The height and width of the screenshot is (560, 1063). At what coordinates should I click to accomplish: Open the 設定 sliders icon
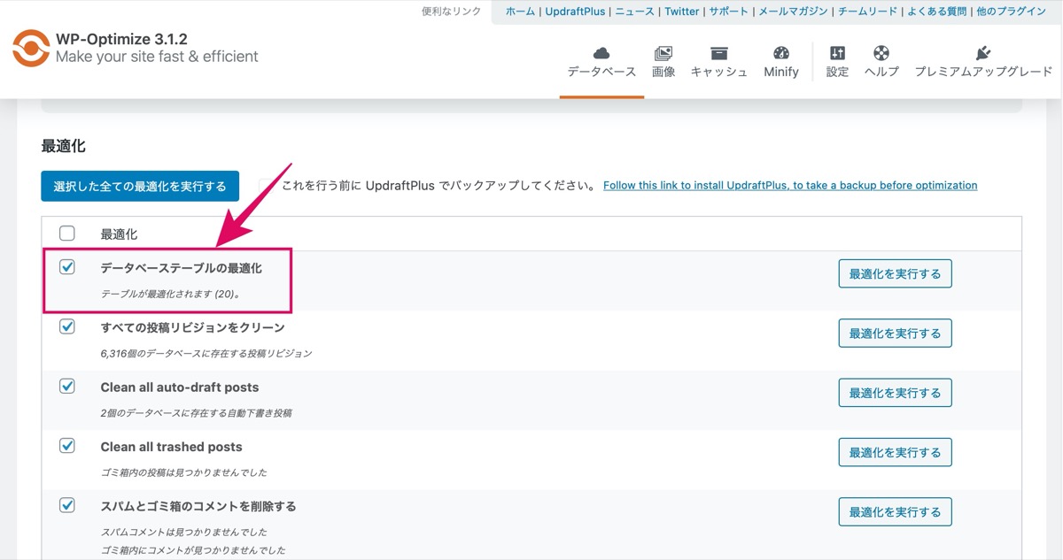837,53
